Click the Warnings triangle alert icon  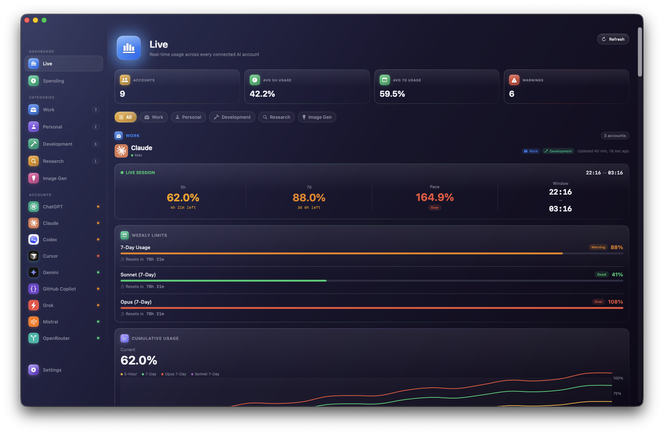(x=514, y=80)
